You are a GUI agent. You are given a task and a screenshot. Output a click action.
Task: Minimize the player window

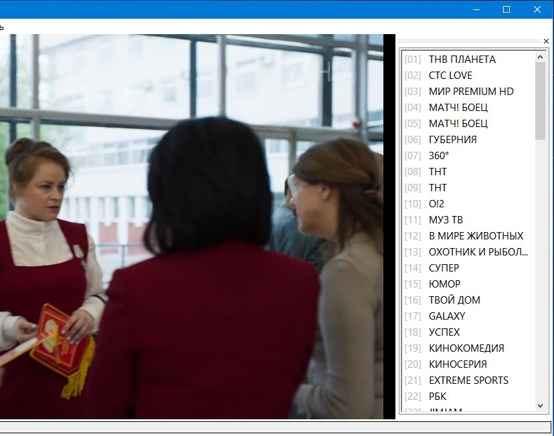[476, 9]
